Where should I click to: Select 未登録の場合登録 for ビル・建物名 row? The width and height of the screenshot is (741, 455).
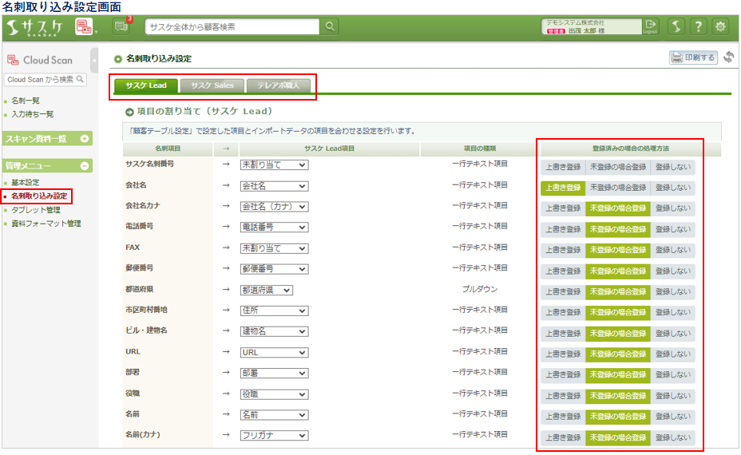[x=618, y=333]
